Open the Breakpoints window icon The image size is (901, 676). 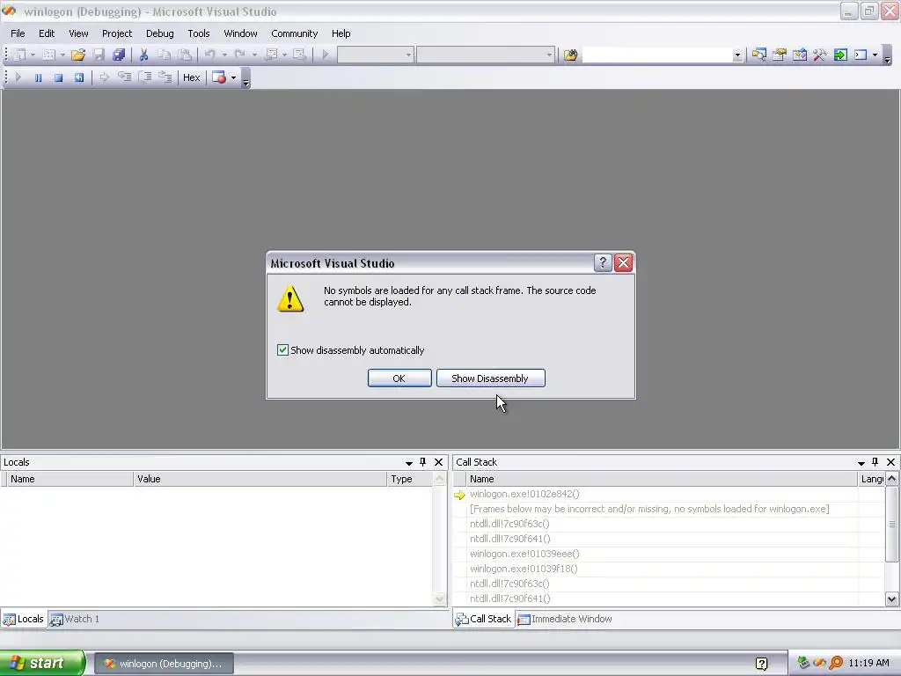pos(219,77)
